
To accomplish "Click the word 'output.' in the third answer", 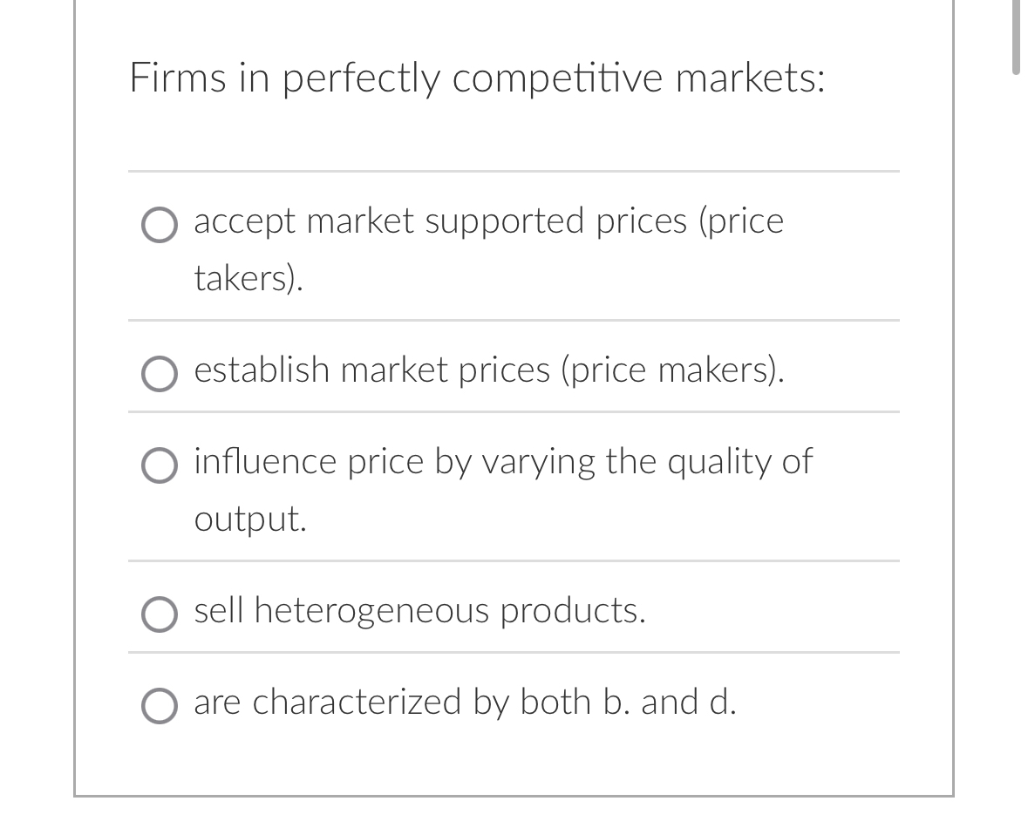I will click(249, 519).
